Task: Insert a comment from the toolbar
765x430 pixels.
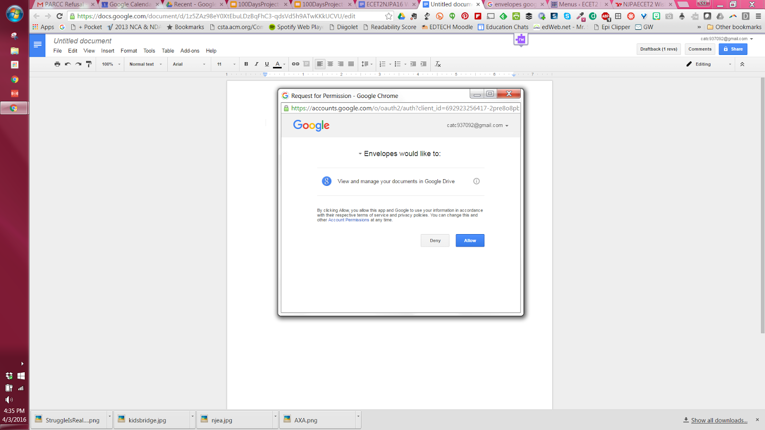Action: [x=306, y=64]
